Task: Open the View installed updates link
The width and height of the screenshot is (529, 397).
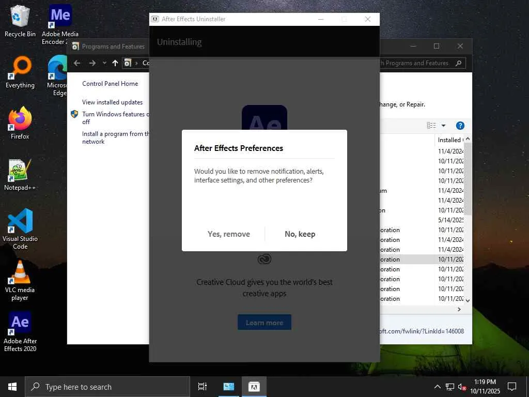Action: pyautogui.click(x=112, y=102)
